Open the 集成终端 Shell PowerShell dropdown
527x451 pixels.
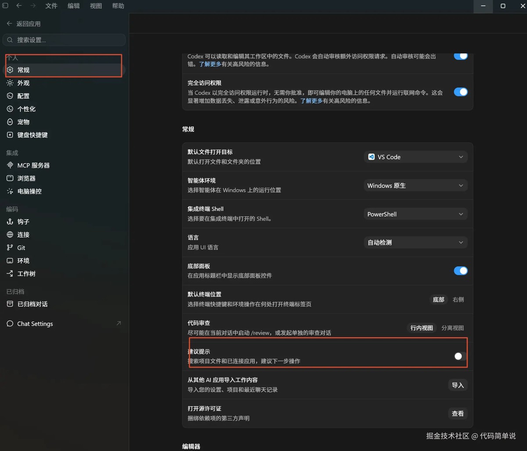[x=415, y=214]
